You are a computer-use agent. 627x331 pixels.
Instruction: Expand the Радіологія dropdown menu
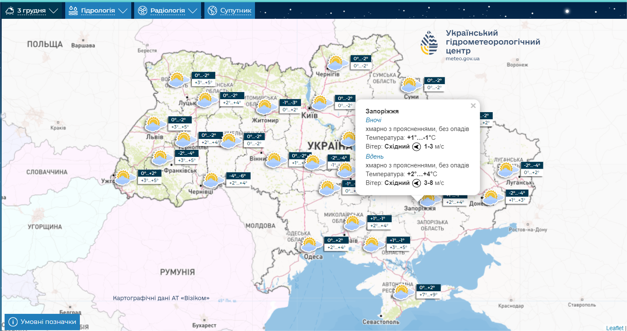coord(168,10)
